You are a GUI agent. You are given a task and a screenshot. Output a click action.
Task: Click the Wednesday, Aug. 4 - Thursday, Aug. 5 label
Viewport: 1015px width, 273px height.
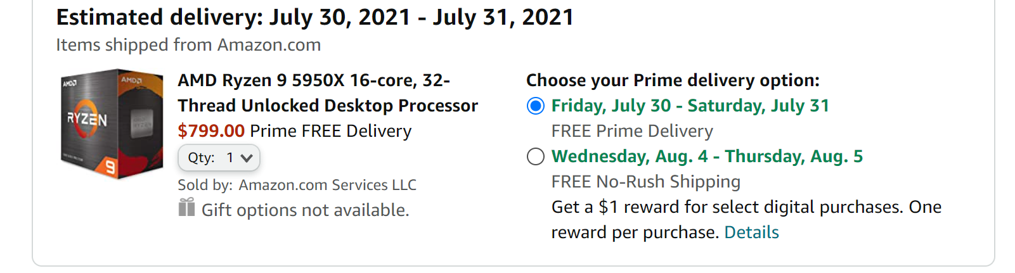coord(707,156)
